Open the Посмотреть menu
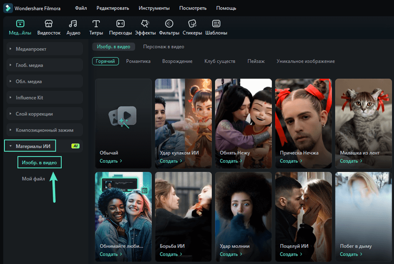The width and height of the screenshot is (394, 264). [x=193, y=8]
